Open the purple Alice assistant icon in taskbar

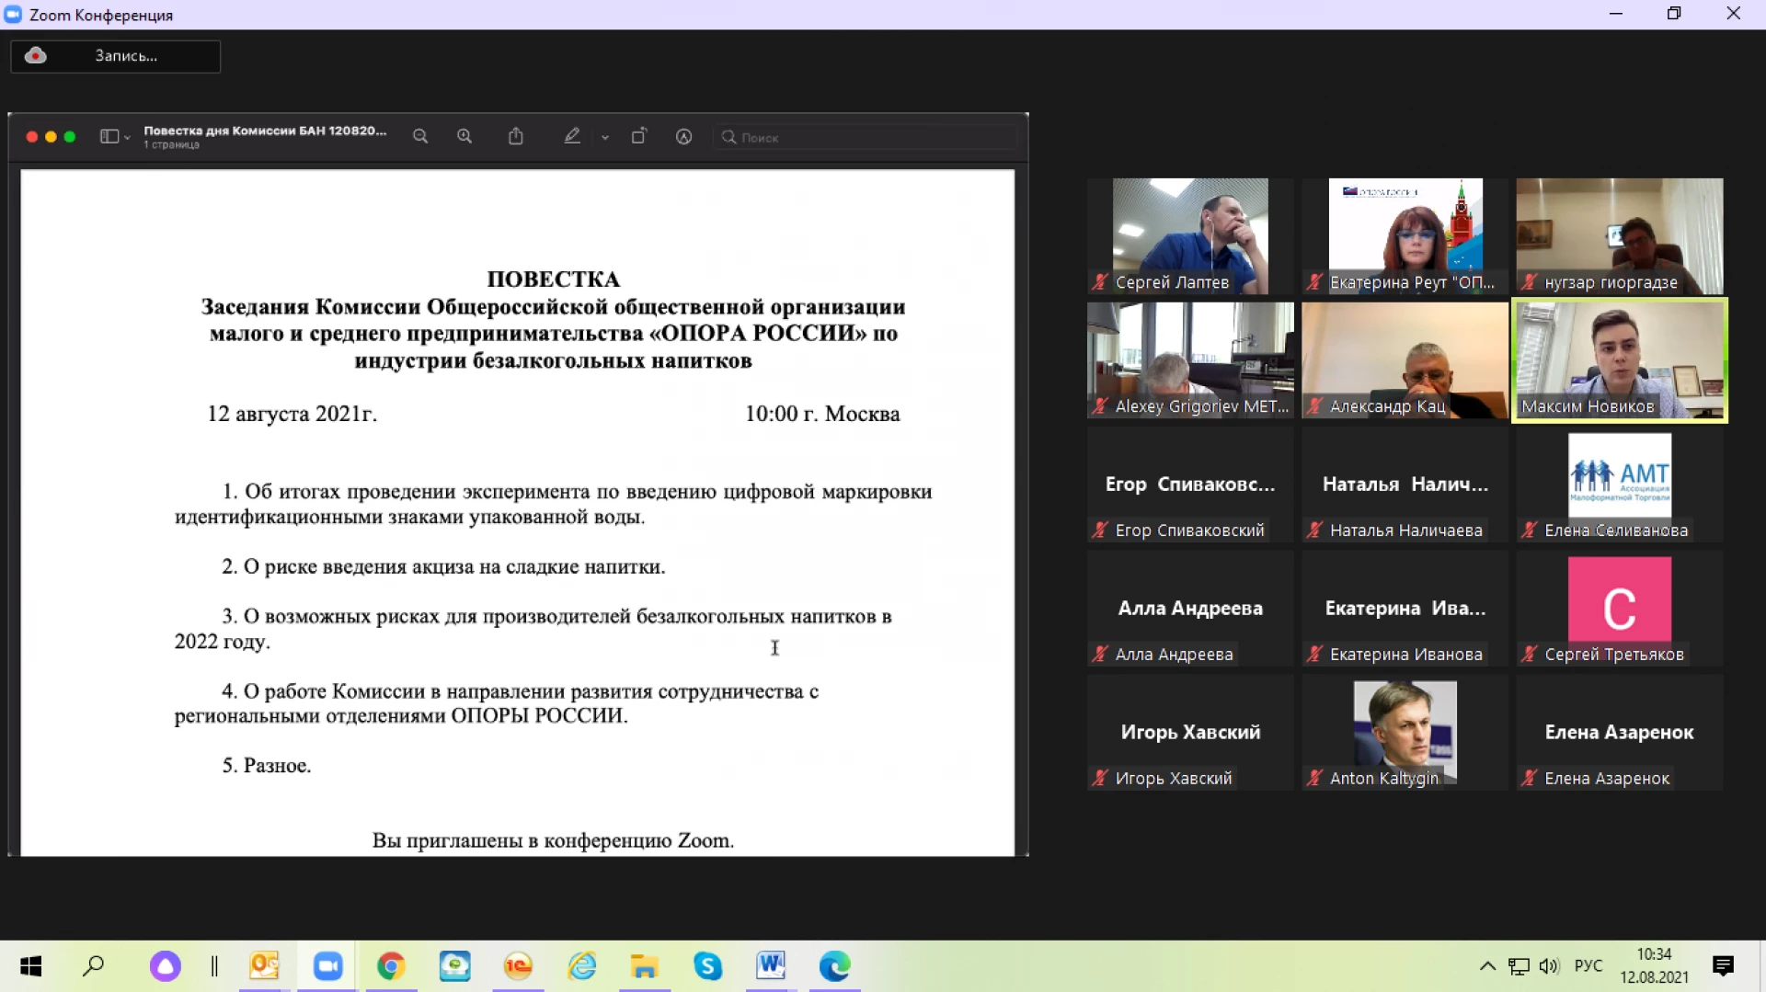(x=166, y=966)
